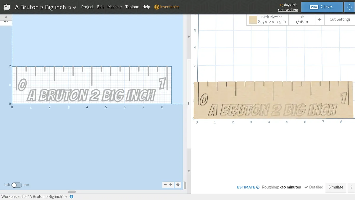Screen dimensions: 355x200
Task: Reset canvas view with home icon
Action: [x=178, y=185]
